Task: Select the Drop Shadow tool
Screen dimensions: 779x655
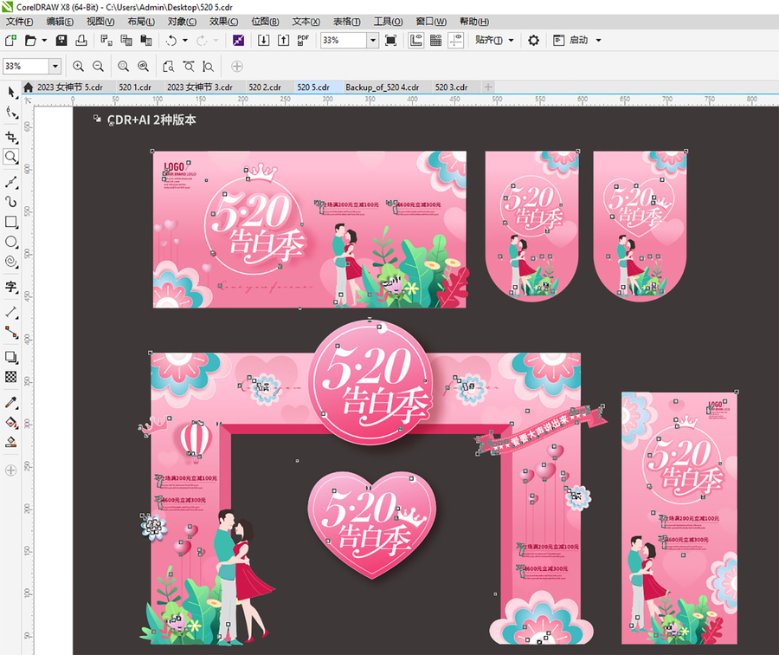Action: click(x=11, y=357)
